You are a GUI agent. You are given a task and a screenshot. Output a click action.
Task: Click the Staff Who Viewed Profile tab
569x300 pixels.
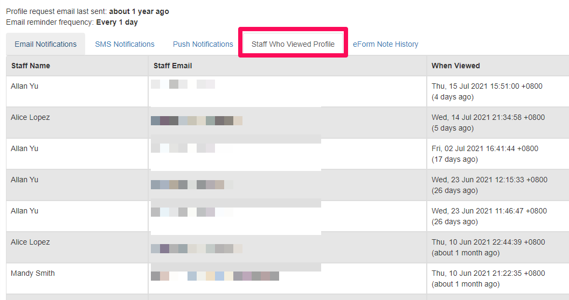(x=293, y=44)
